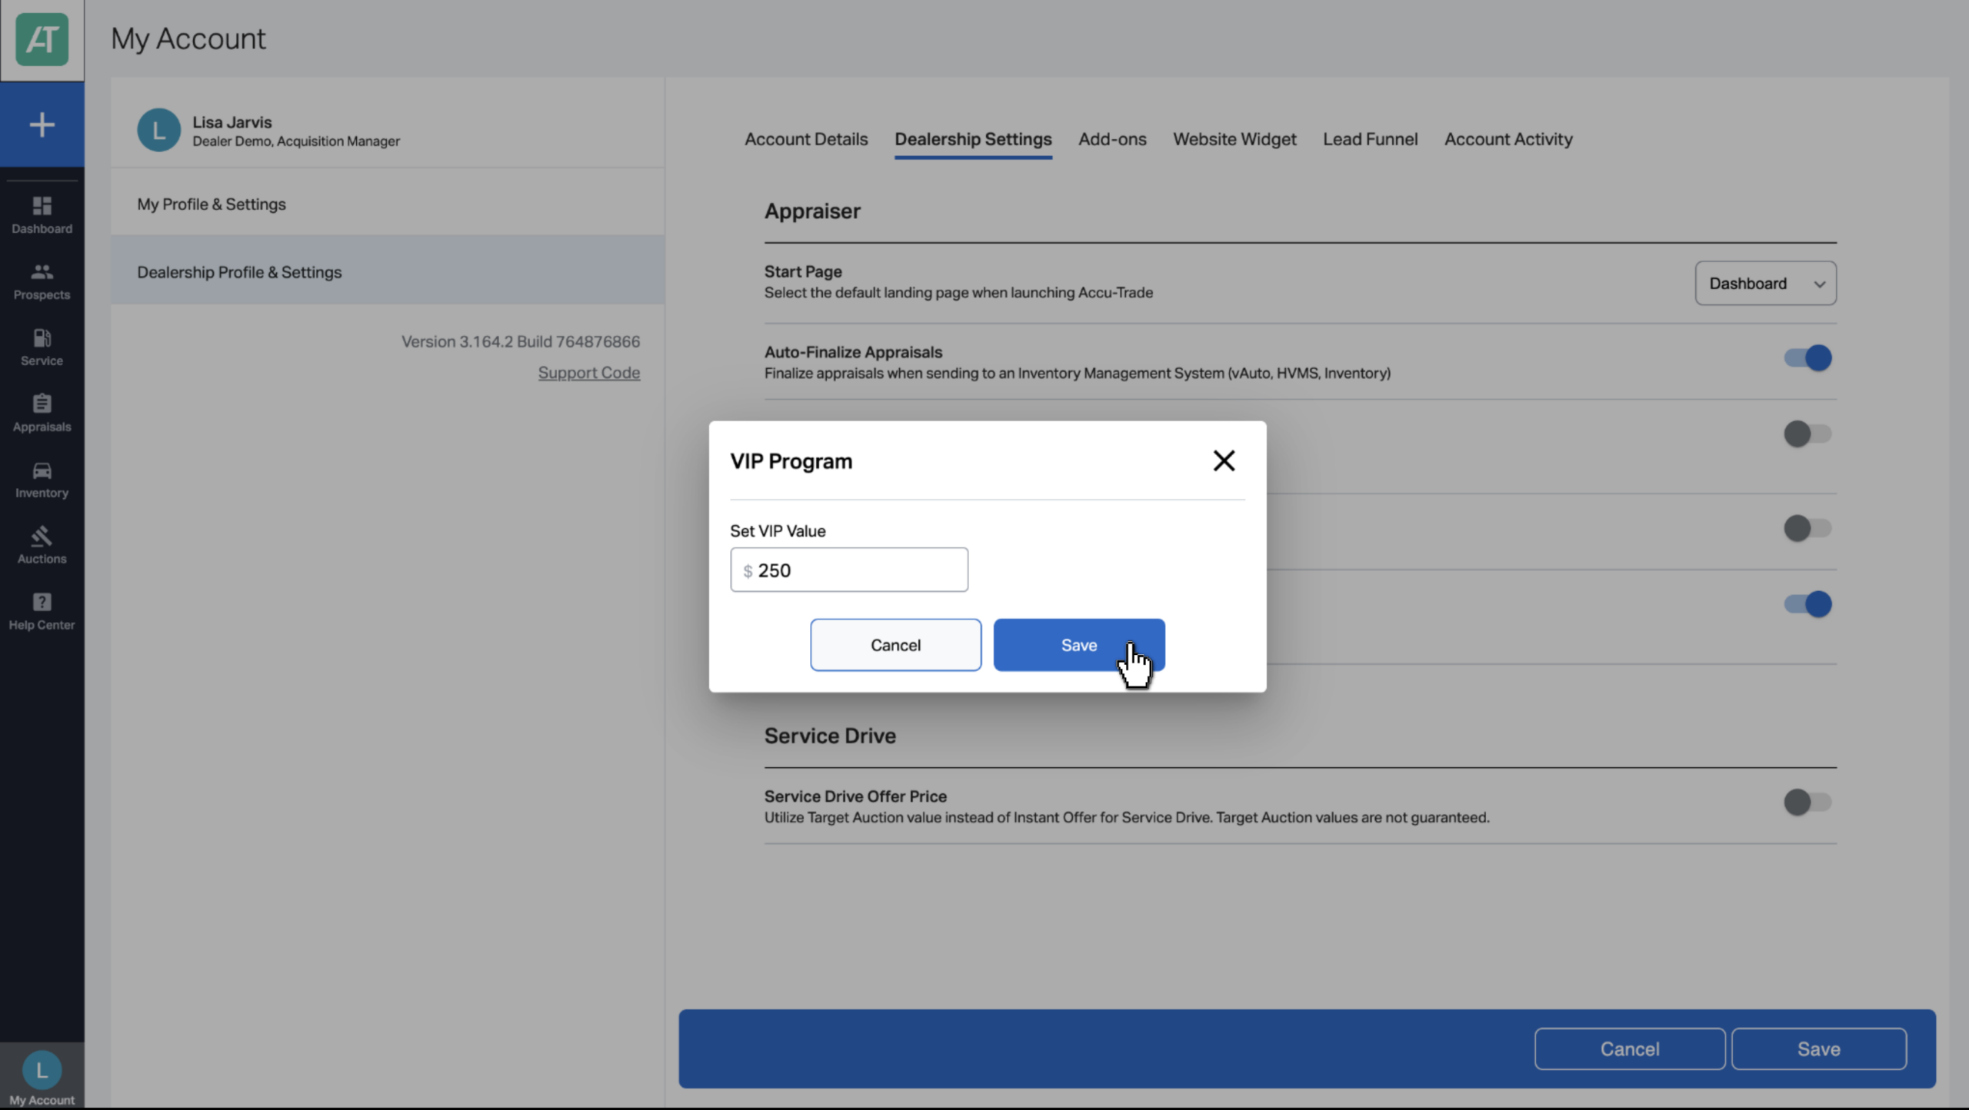The width and height of the screenshot is (1969, 1110).
Task: Click the blue plus add button
Action: coord(42,125)
